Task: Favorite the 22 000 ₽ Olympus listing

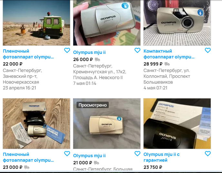Action: [x=67, y=50]
